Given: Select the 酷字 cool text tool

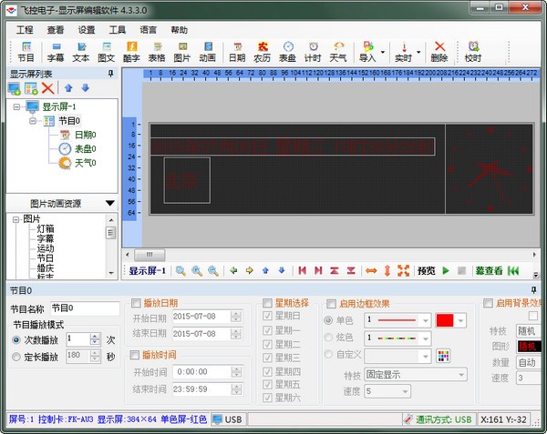Looking at the screenshot, I should [x=132, y=50].
